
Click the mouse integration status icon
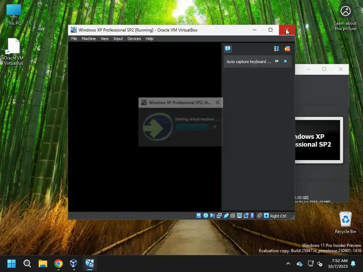[x=260, y=216]
